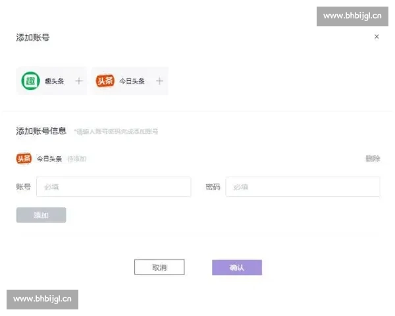The width and height of the screenshot is (395, 316).
Task: Click the 删除 link on the right
Action: (373, 159)
